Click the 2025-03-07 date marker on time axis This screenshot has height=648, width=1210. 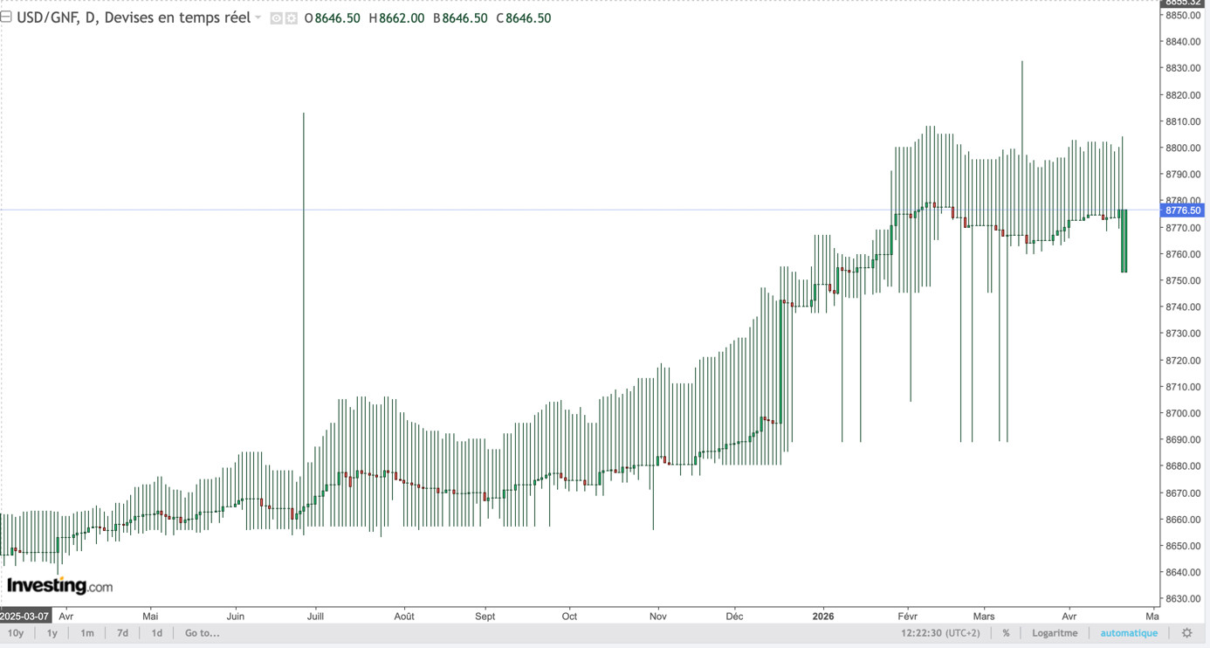point(25,617)
